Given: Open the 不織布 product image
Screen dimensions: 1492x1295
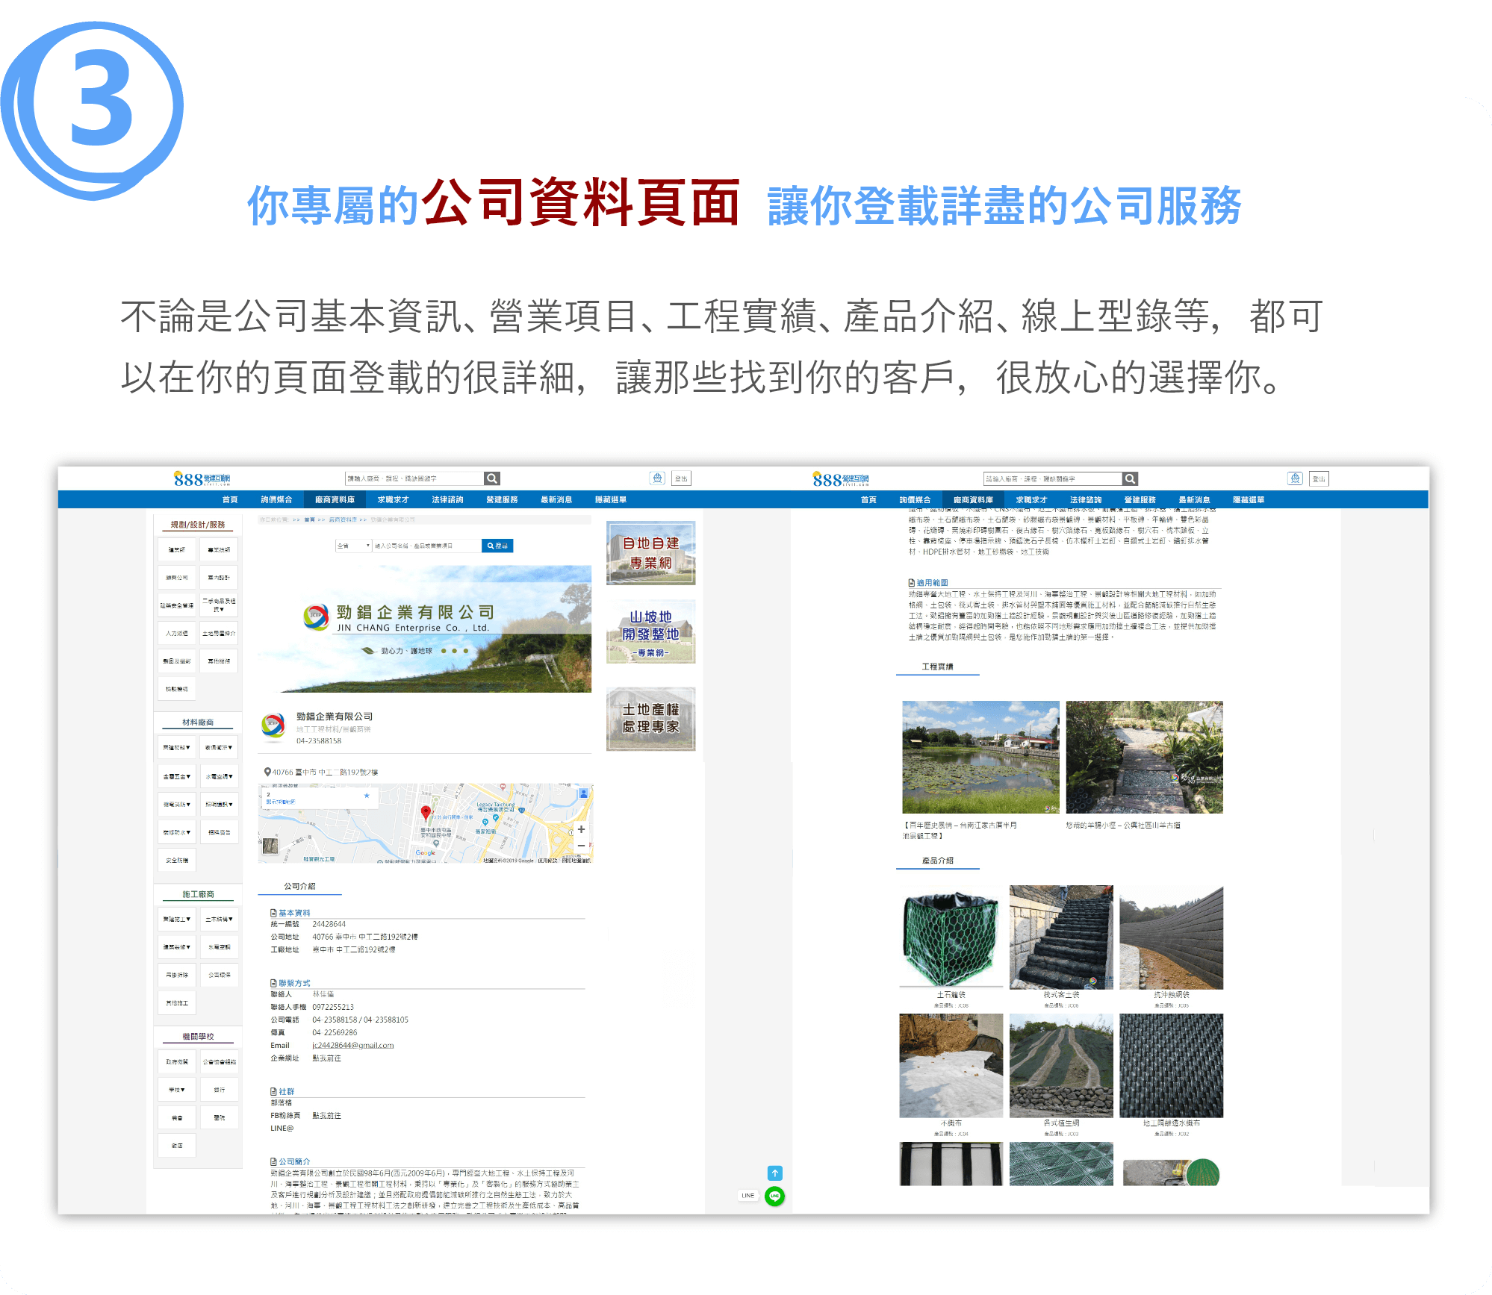Looking at the screenshot, I should click(951, 1066).
